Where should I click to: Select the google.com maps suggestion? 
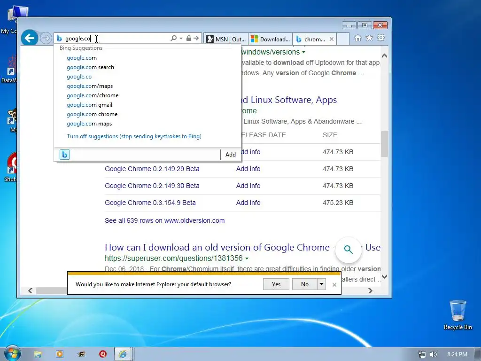[89, 124]
